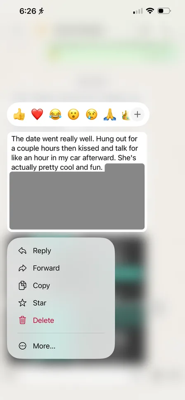React with the red heart emoji

[x=37, y=114]
